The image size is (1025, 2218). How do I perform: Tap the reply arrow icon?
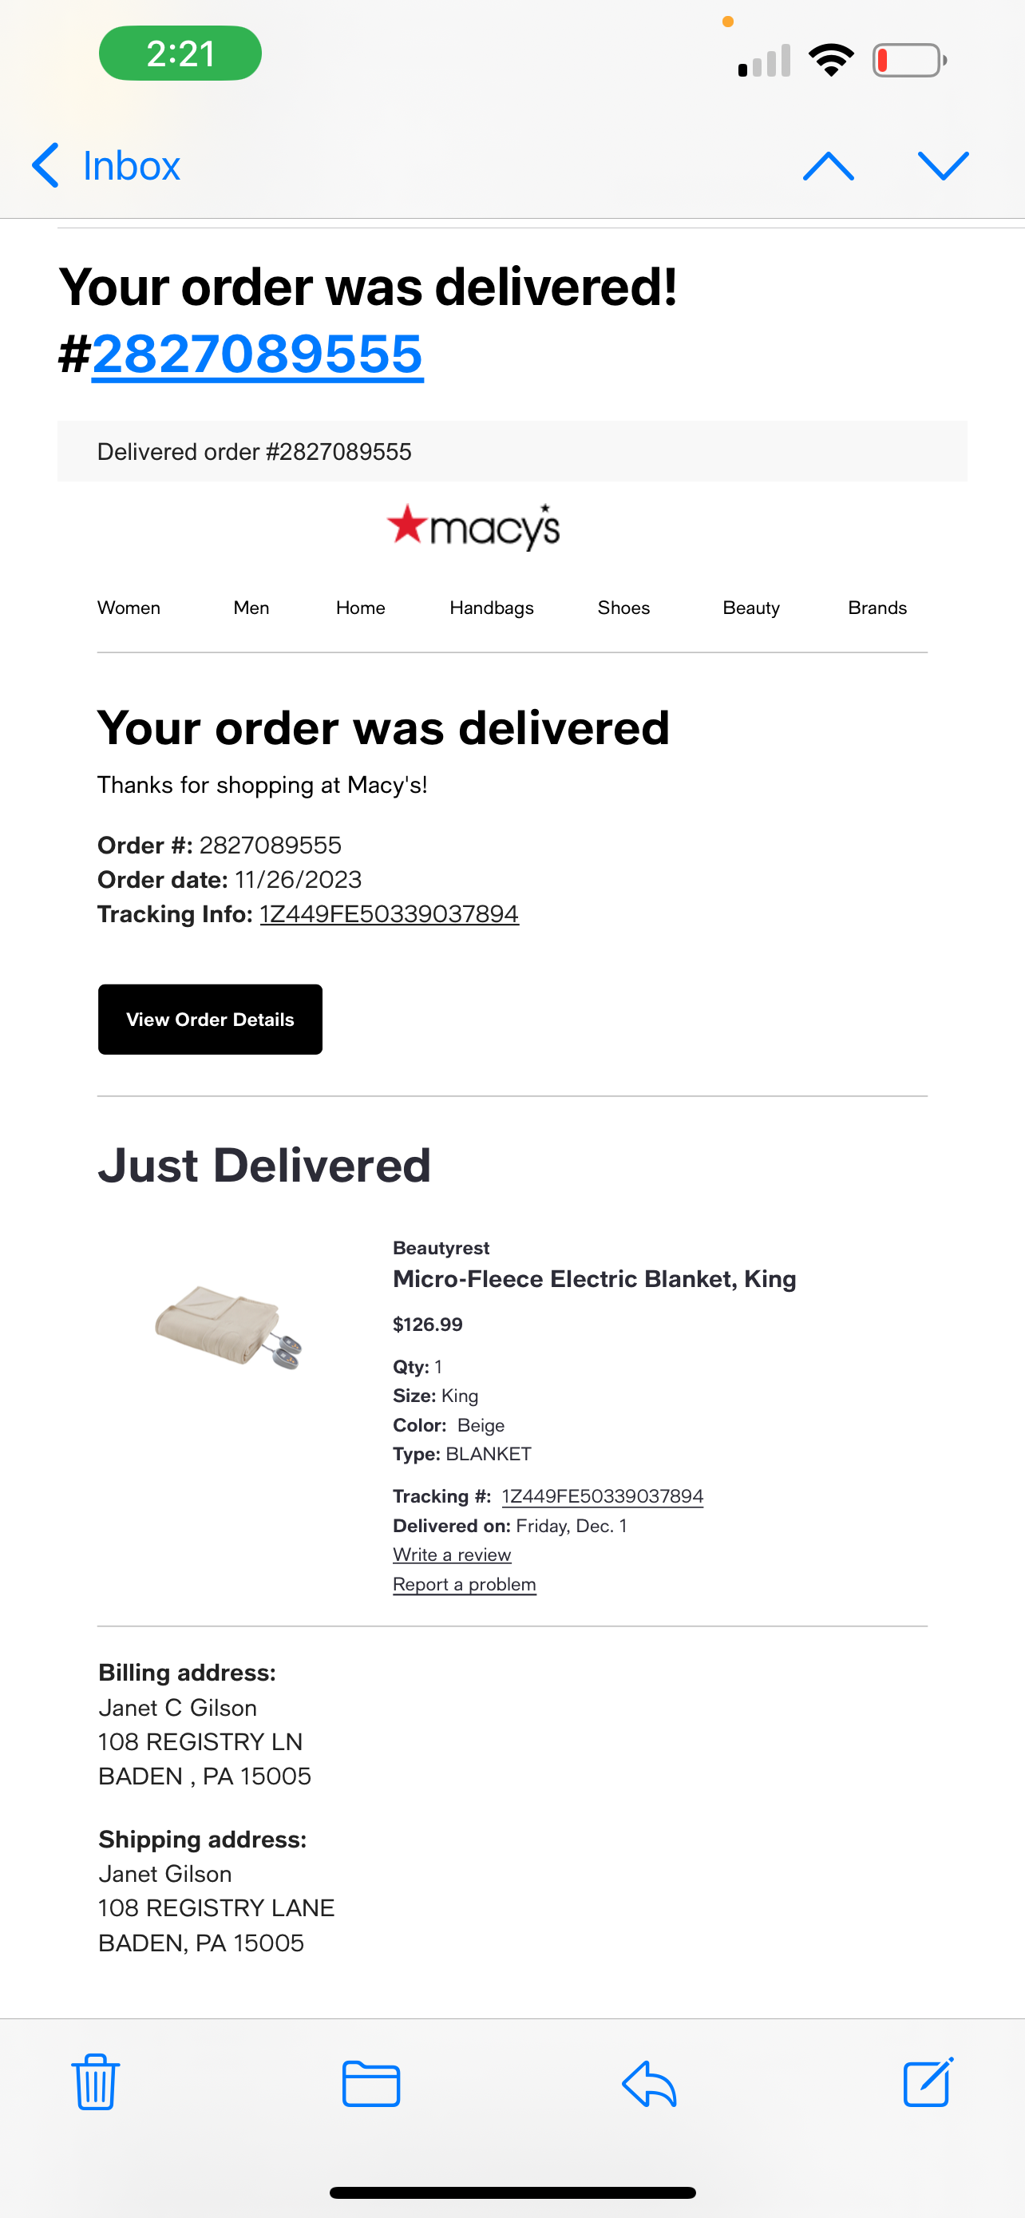[649, 2084]
